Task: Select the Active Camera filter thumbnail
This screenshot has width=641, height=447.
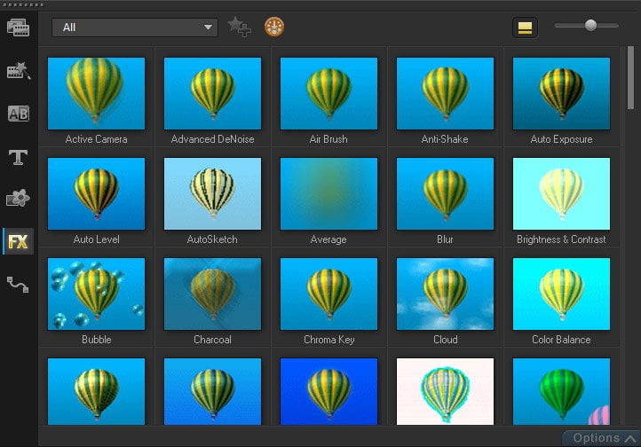Action: 96,93
